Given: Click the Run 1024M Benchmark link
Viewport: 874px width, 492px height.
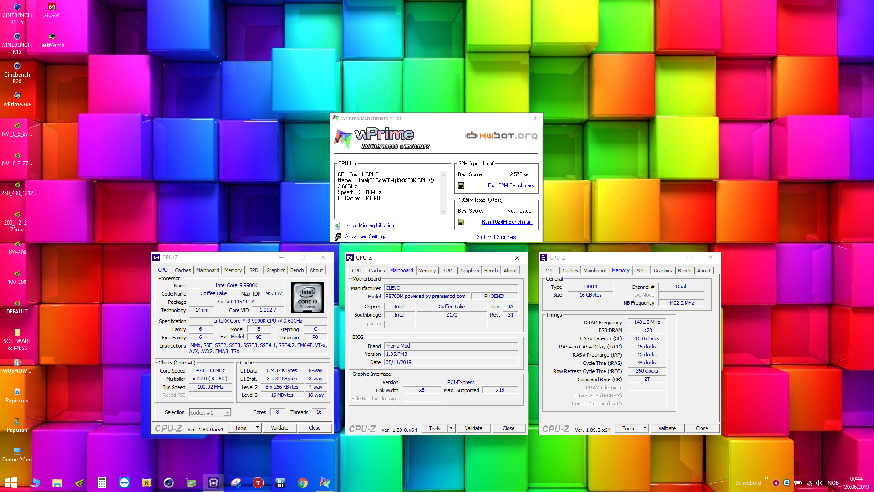Looking at the screenshot, I should (x=507, y=222).
